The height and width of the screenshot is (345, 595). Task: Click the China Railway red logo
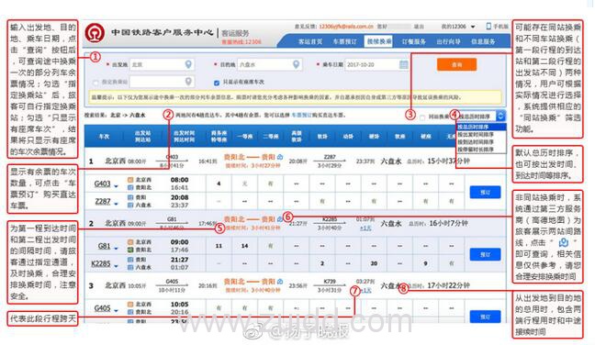pyautogui.click(x=95, y=33)
